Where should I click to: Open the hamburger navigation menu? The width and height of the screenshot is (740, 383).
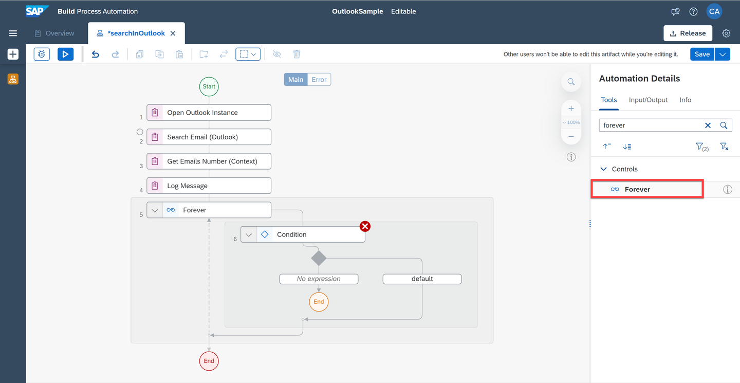click(x=13, y=33)
